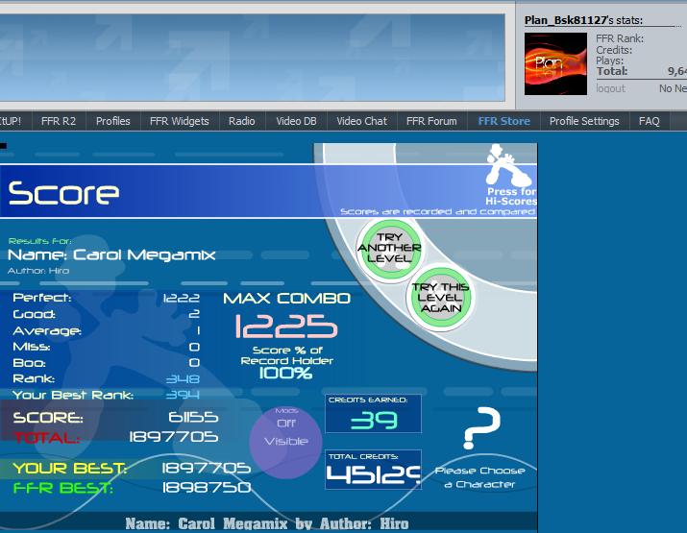Click the top banner advertisement

click(253, 58)
